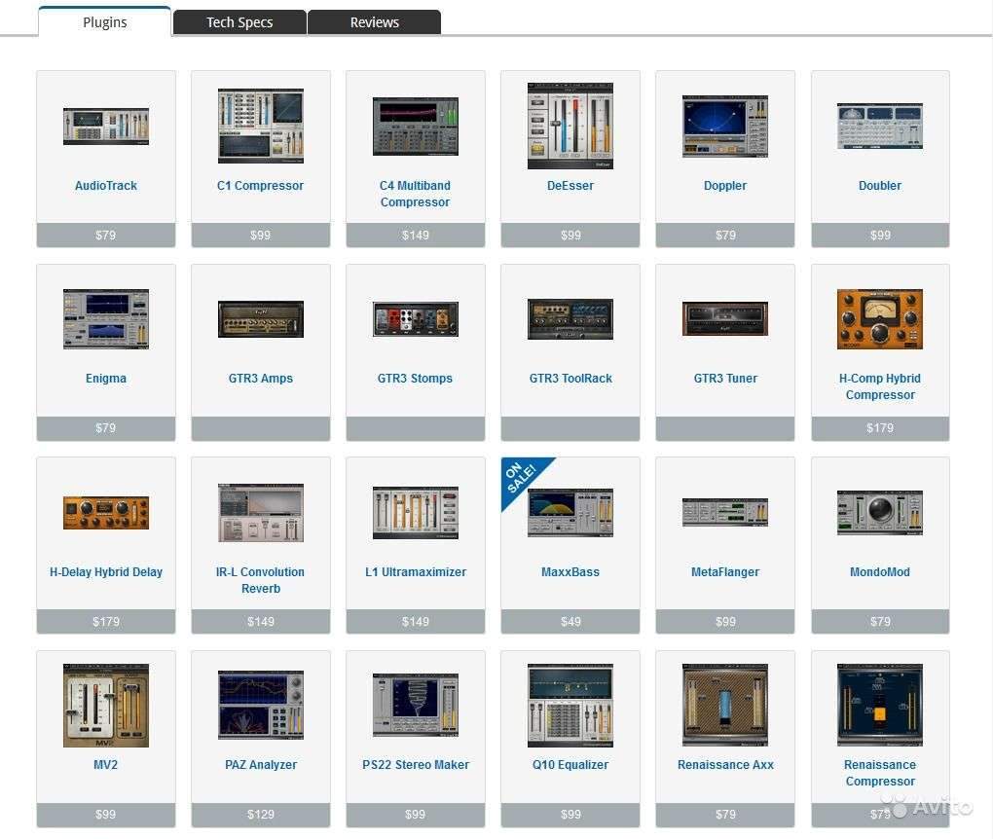Screen dimensions: 993x839
Task: Click the MetaFlanger title link
Action: 725,571
